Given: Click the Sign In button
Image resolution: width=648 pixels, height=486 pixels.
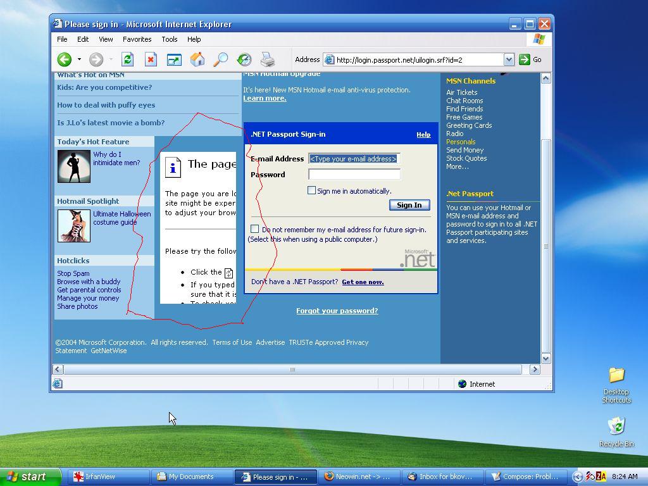Looking at the screenshot, I should pyautogui.click(x=409, y=205).
